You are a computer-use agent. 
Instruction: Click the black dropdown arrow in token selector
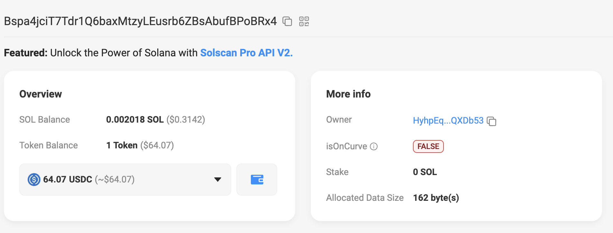(x=218, y=180)
